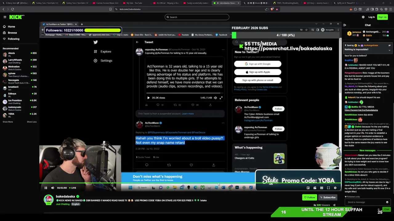Open the Brave Shields lion icon
Viewport: 394px width, 221px height.
click(x=272, y=9)
